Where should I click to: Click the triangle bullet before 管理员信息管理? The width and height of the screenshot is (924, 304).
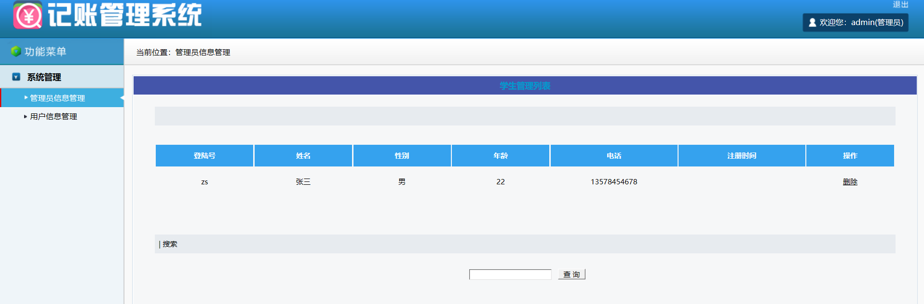(x=26, y=97)
